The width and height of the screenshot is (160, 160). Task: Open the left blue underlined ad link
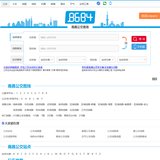(x=23, y=67)
